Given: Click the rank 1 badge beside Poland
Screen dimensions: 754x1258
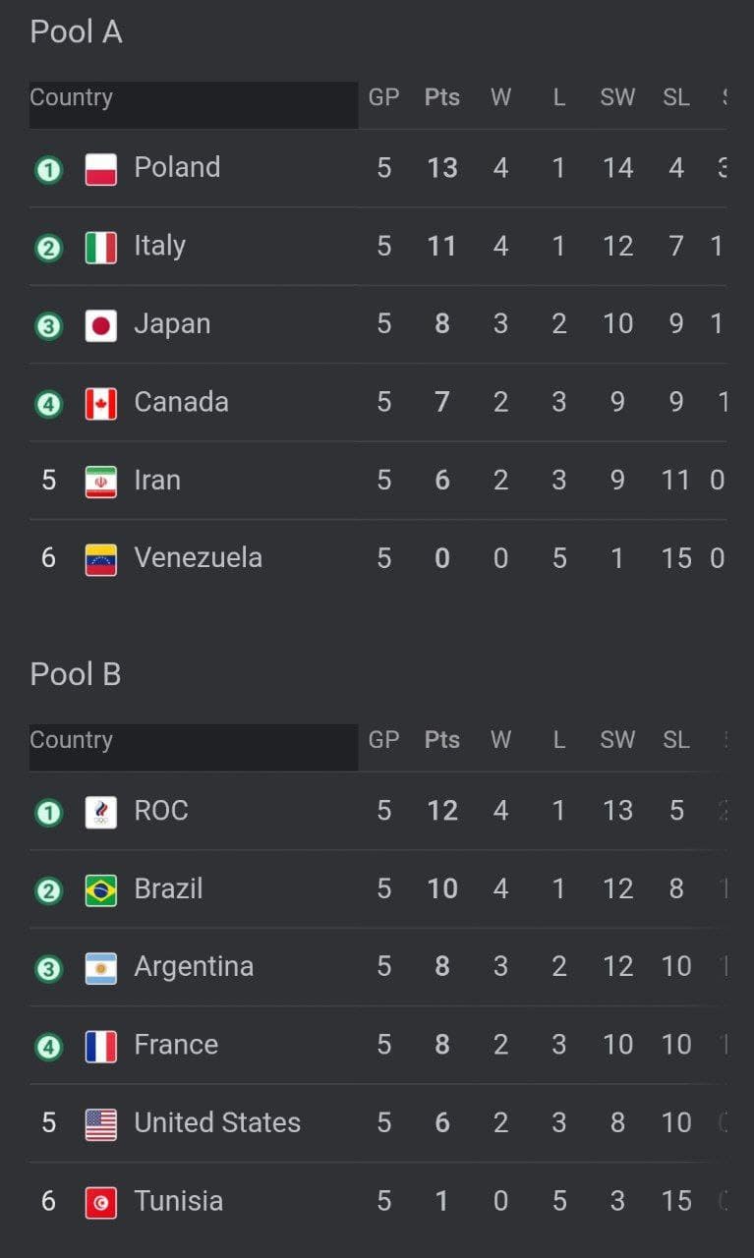Looking at the screenshot, I should (x=48, y=170).
